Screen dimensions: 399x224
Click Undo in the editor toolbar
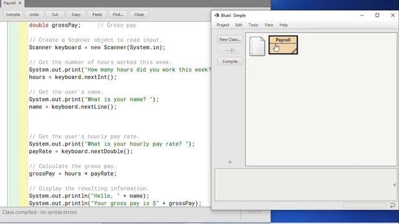point(34,14)
